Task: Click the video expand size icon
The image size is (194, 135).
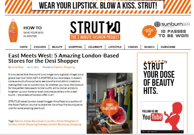Action: tap(178, 132)
